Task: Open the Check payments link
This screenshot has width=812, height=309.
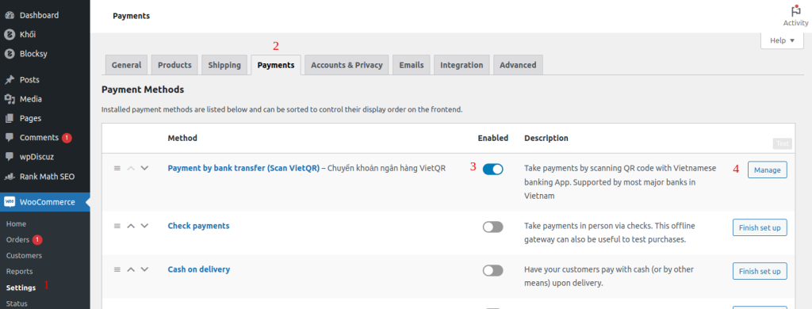Action: click(198, 226)
